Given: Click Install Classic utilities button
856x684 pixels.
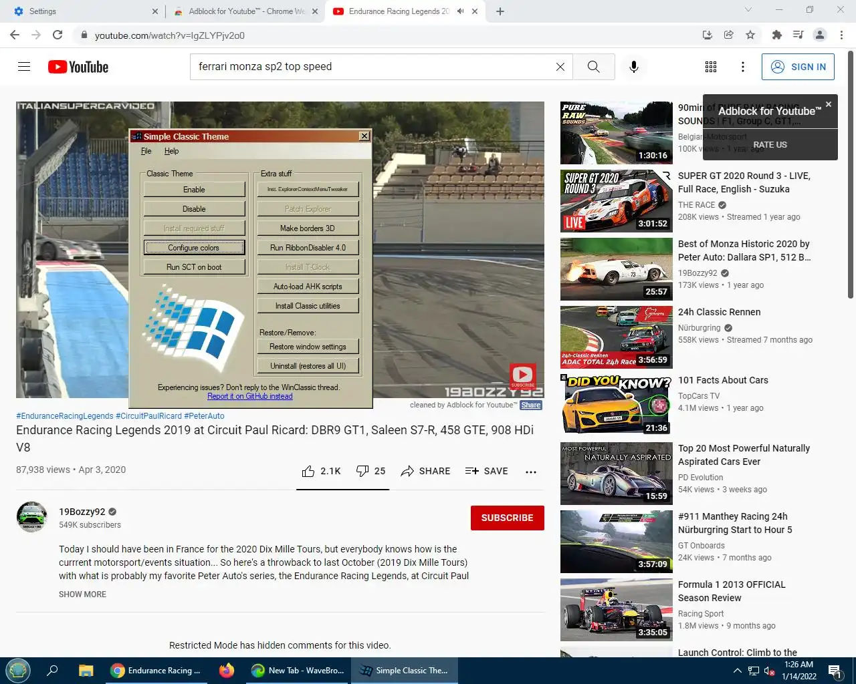Looking at the screenshot, I should (308, 306).
